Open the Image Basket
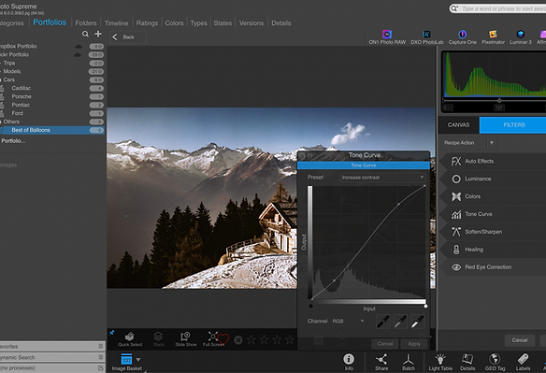The image size is (546, 373). coord(126,362)
